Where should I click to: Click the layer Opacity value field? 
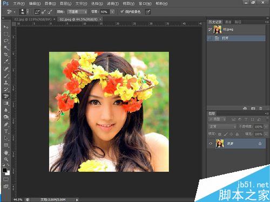259,127
